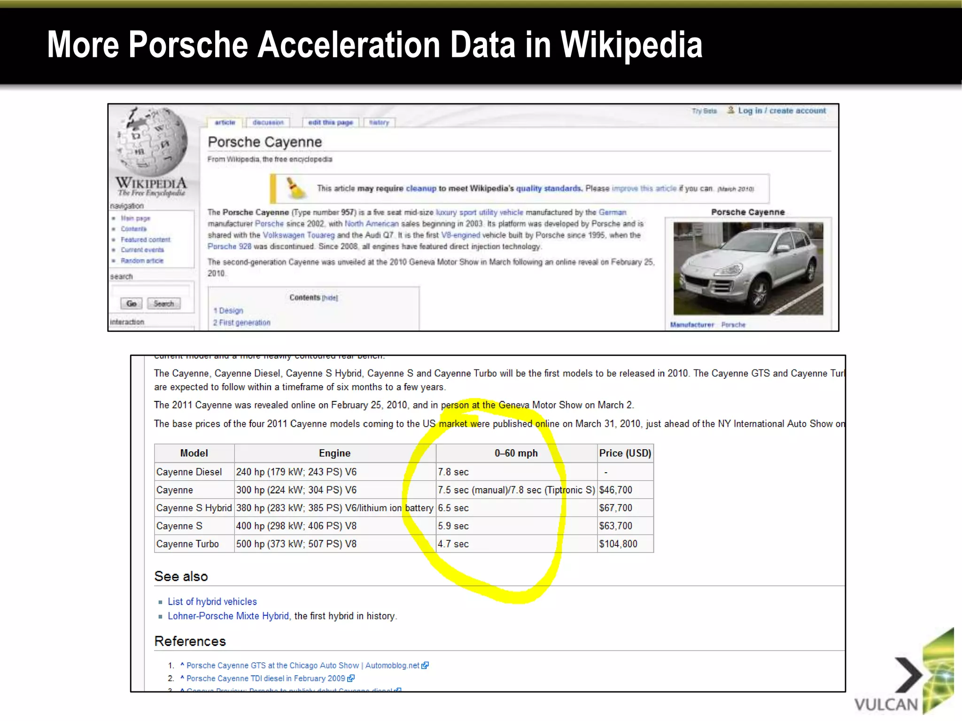Click 500 hp V8 engine cell

coord(334,544)
